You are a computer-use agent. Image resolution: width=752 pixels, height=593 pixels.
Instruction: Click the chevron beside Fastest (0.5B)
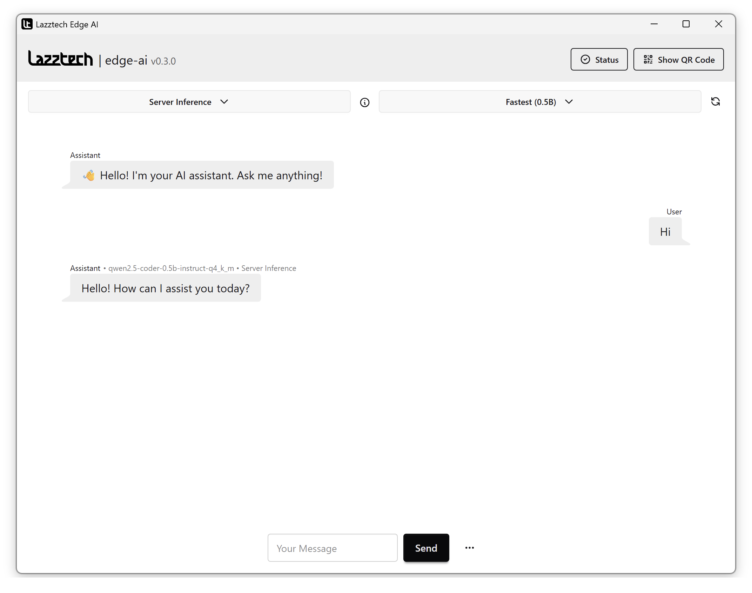tap(569, 102)
